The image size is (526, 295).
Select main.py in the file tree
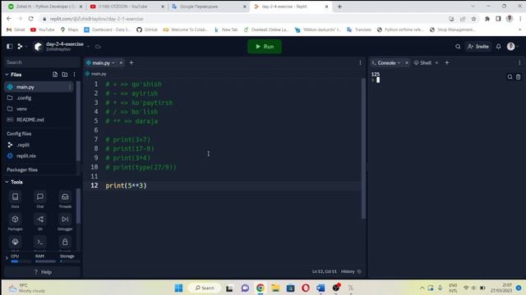[39, 87]
